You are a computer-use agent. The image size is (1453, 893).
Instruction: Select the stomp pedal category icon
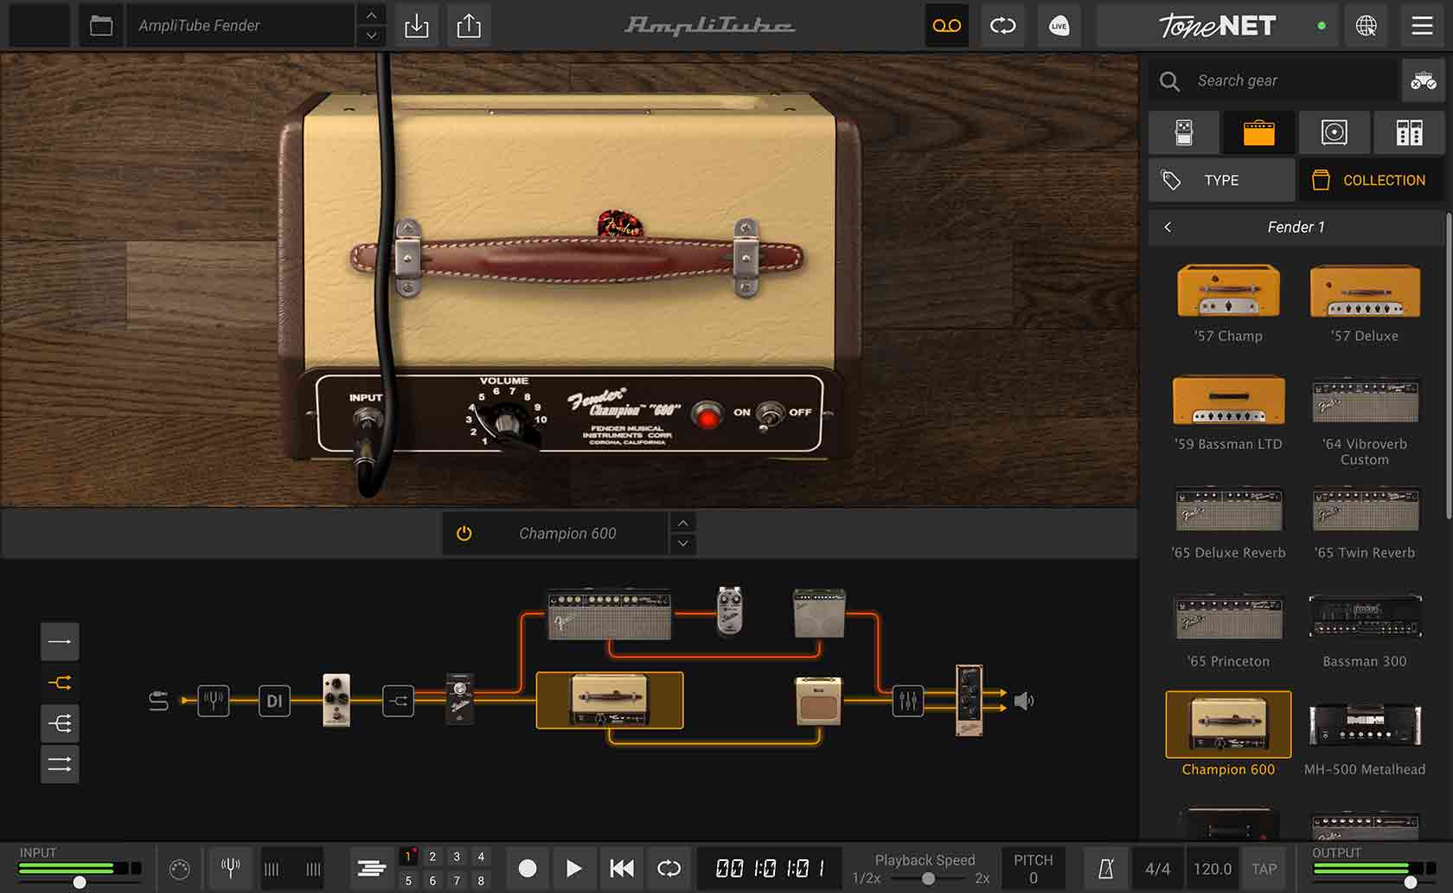click(1184, 132)
